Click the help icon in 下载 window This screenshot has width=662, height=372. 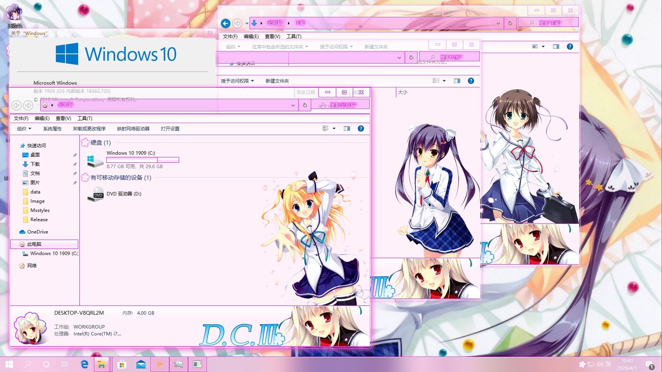tap(570, 47)
